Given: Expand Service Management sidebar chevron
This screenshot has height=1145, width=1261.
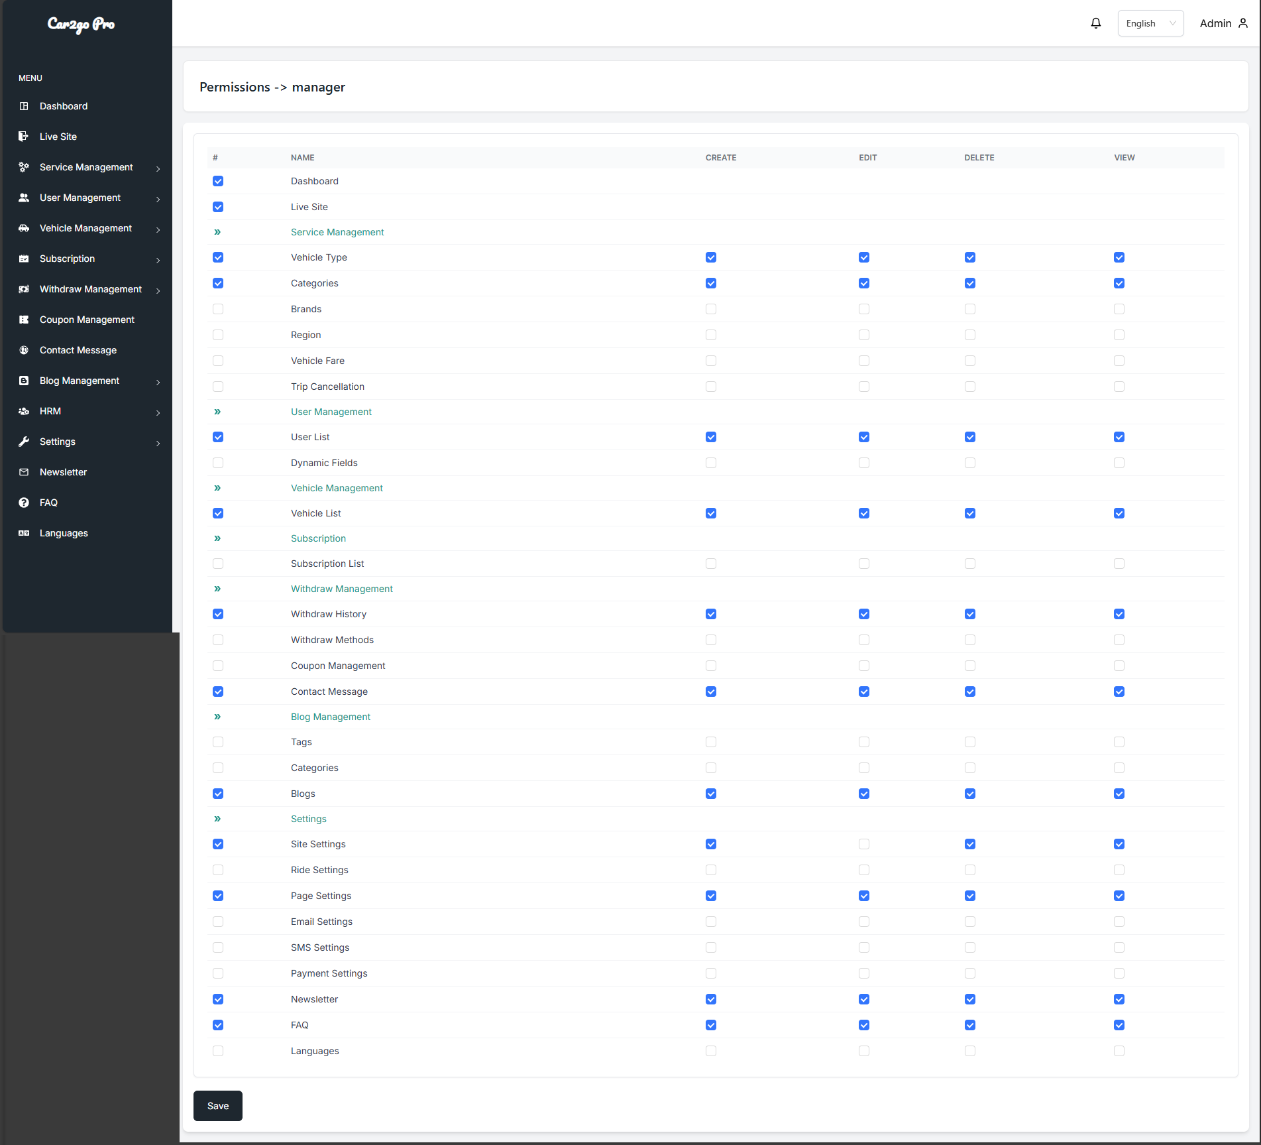Looking at the screenshot, I should (158, 168).
